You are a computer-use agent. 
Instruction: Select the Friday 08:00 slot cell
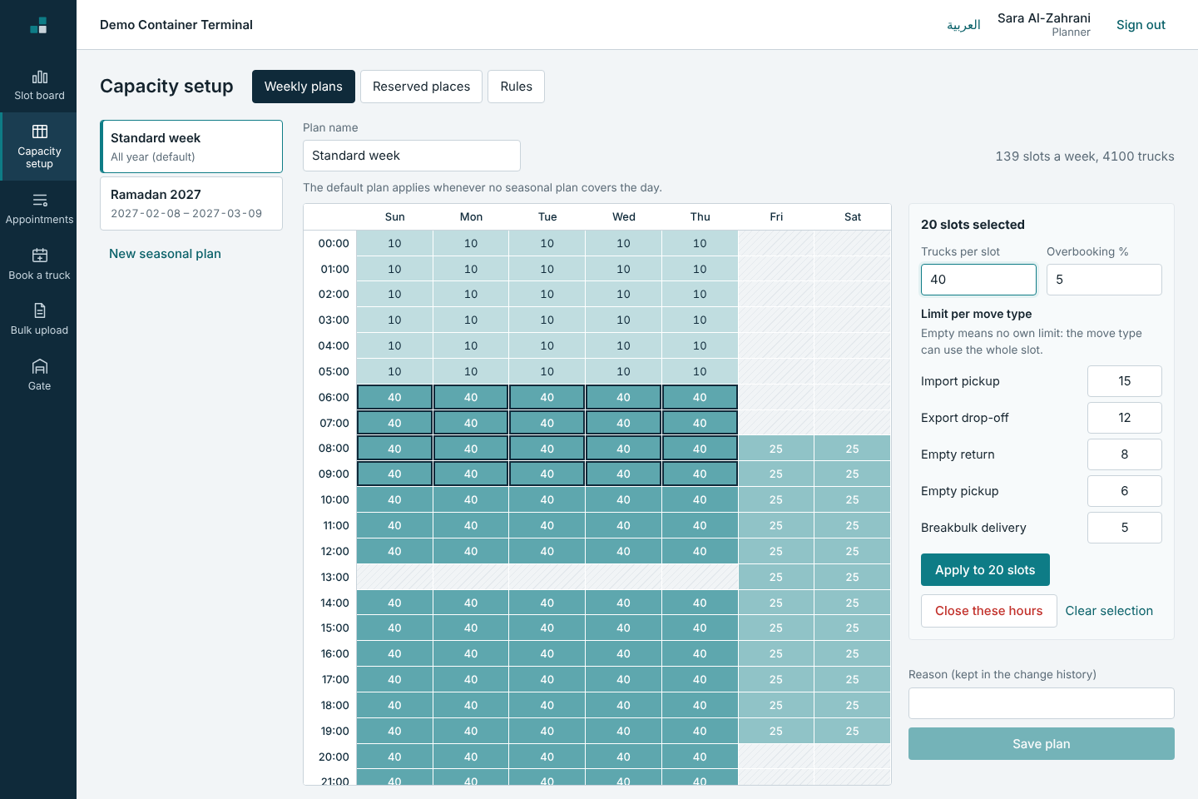pyautogui.click(x=776, y=449)
